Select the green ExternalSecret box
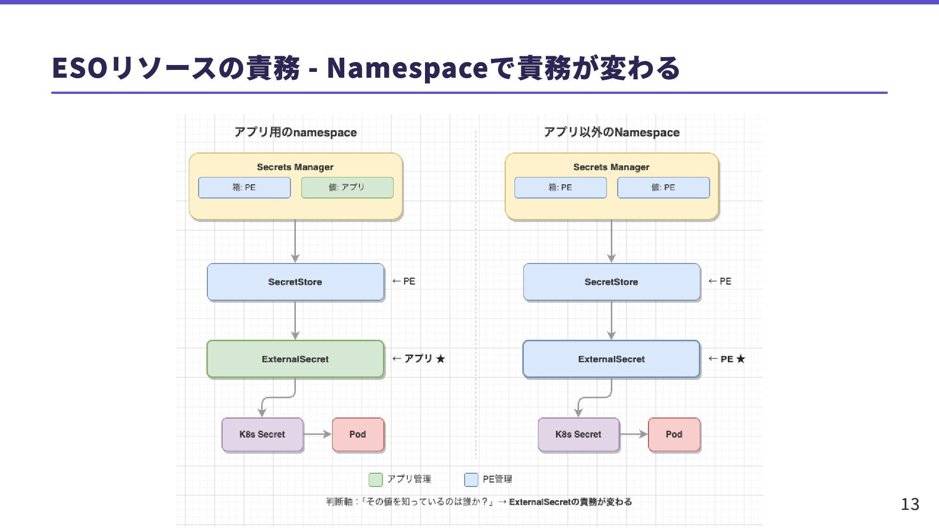This screenshot has height=528, width=939. pyautogui.click(x=295, y=359)
